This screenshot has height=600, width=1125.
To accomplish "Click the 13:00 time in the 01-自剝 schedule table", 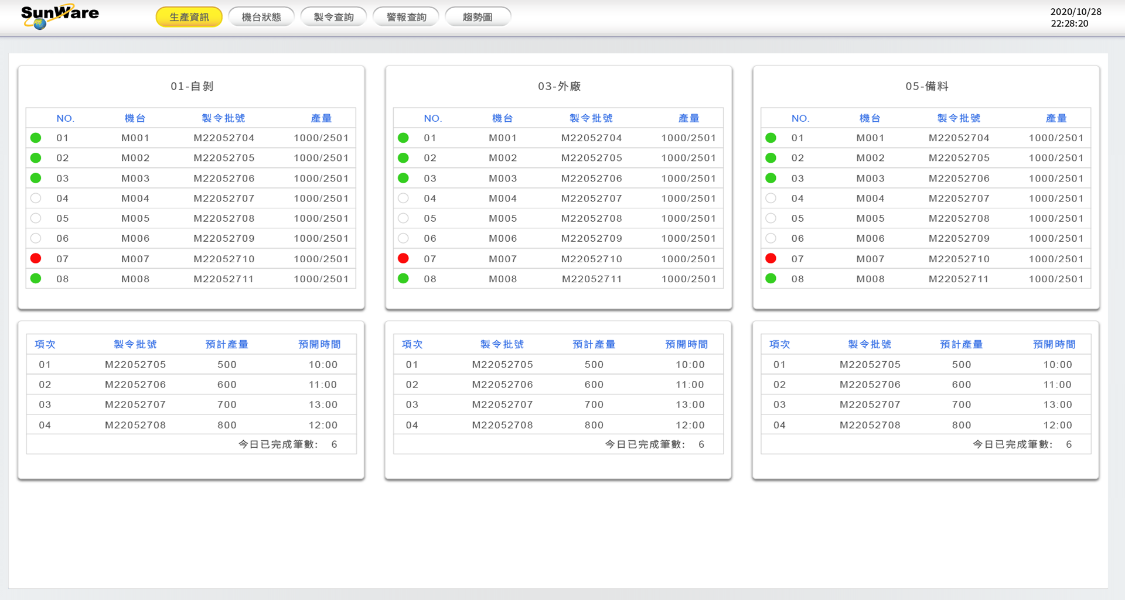I will 323,404.
